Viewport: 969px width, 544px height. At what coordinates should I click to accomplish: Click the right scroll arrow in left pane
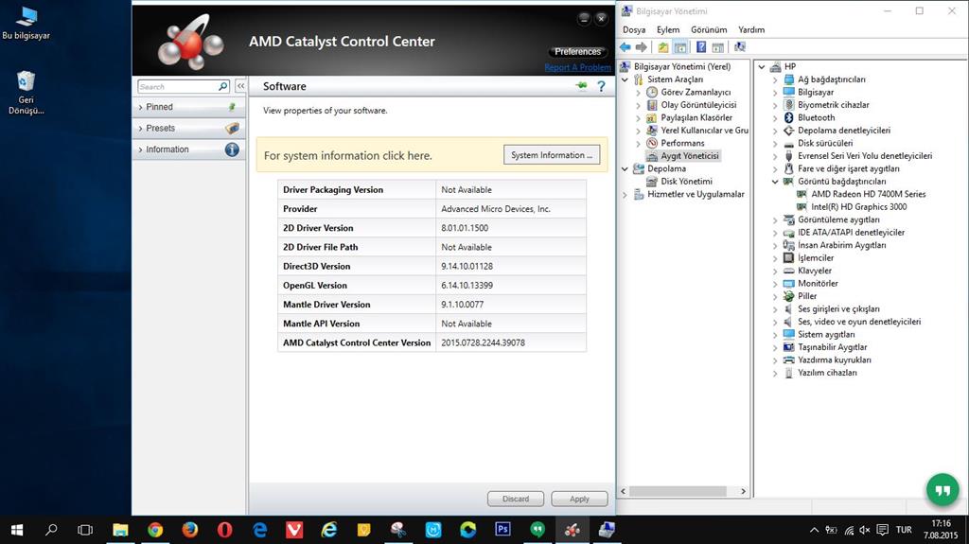(744, 491)
